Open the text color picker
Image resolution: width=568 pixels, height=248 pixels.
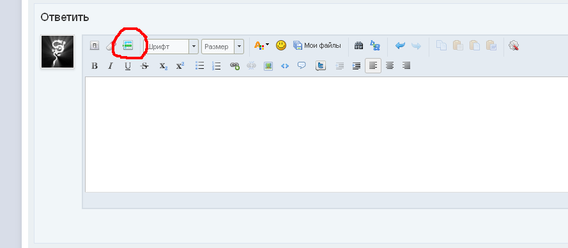click(261, 45)
